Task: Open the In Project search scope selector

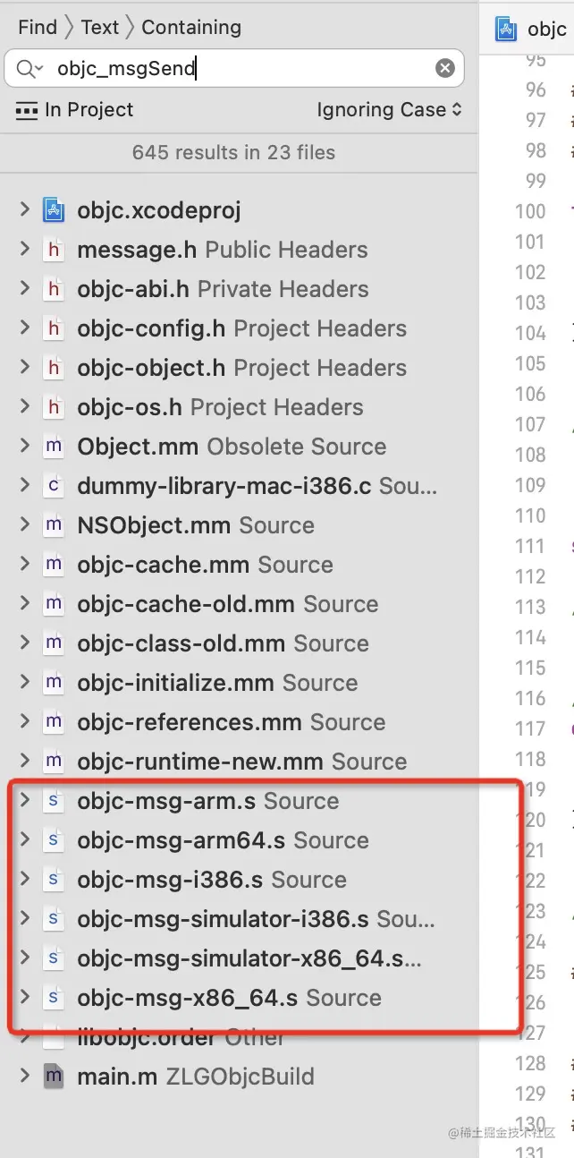Action: pyautogui.click(x=75, y=110)
